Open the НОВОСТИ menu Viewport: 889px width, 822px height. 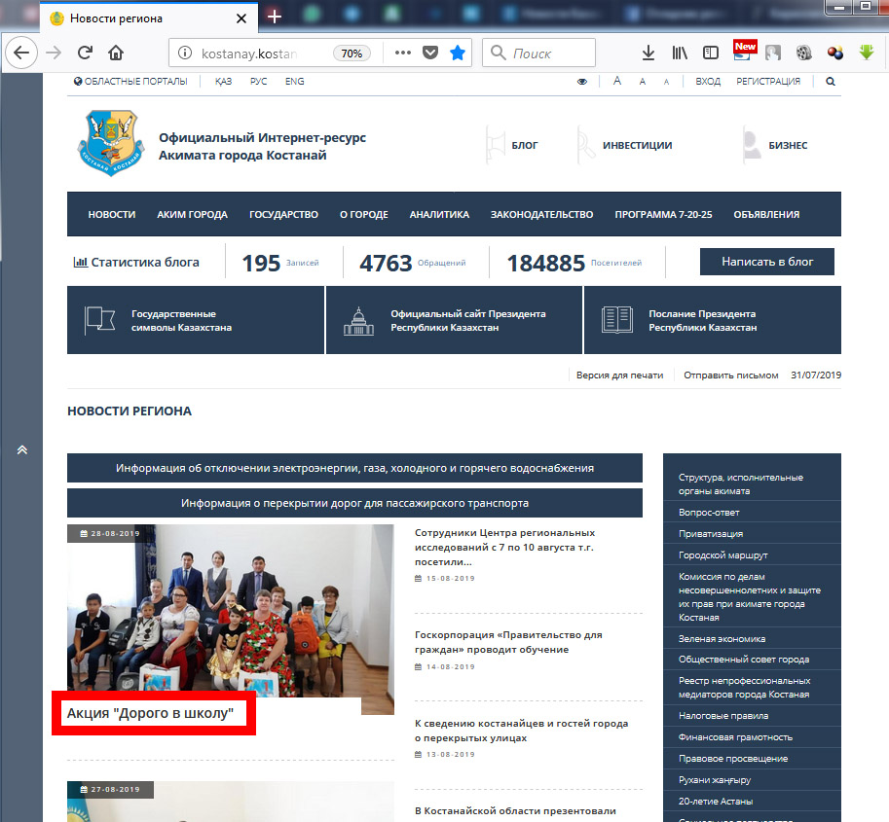[x=112, y=215]
